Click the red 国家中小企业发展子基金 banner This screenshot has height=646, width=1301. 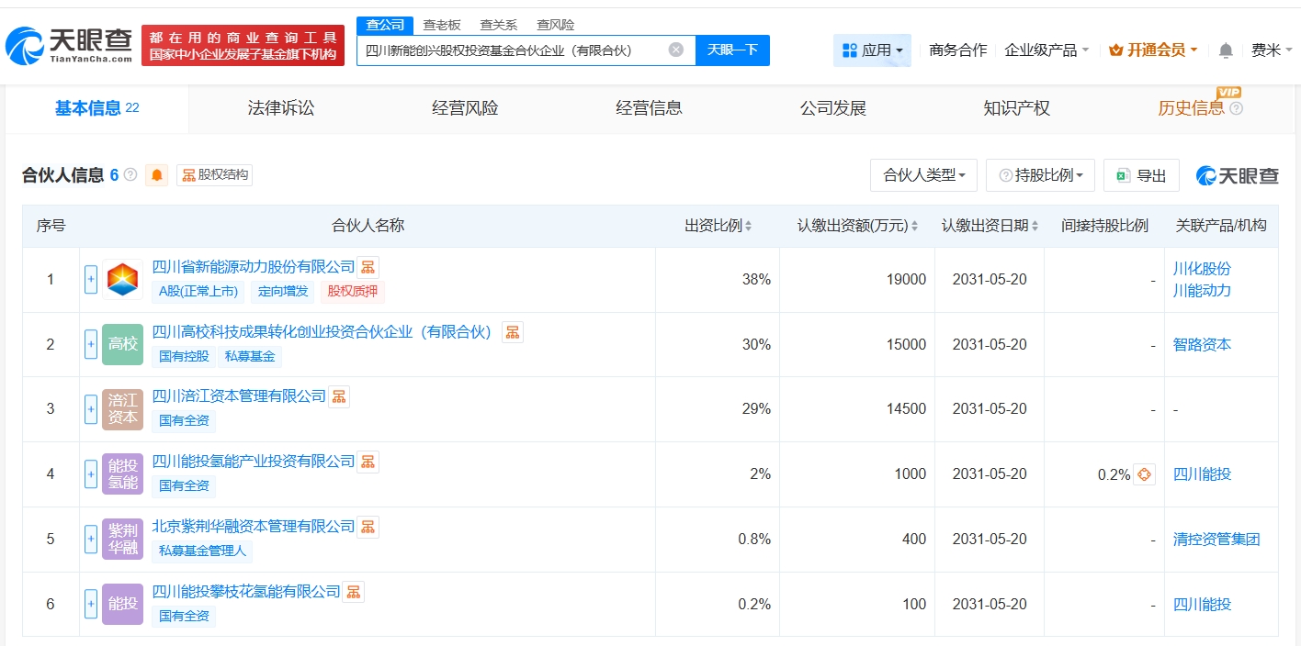pyautogui.click(x=243, y=45)
